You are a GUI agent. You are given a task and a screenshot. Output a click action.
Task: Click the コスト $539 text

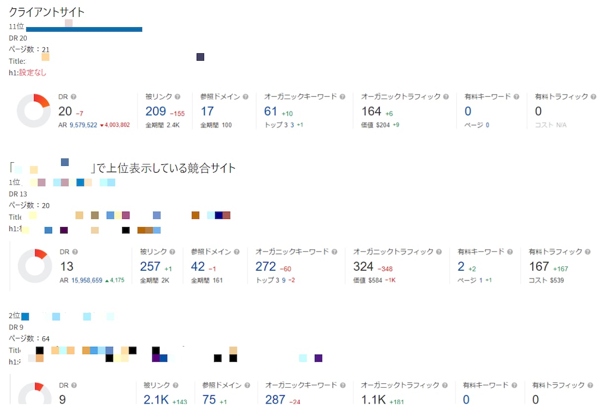(x=546, y=280)
